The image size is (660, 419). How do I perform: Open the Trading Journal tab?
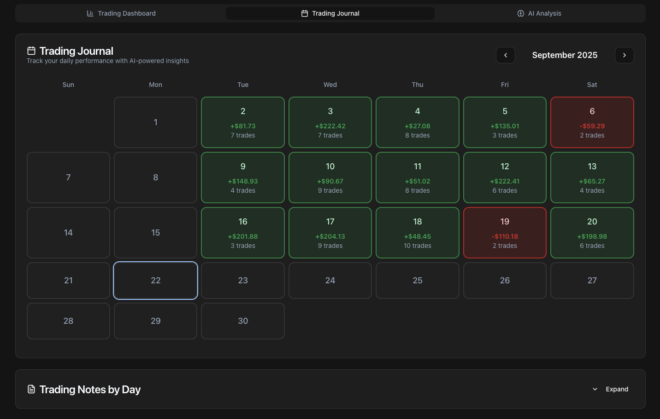(x=330, y=13)
